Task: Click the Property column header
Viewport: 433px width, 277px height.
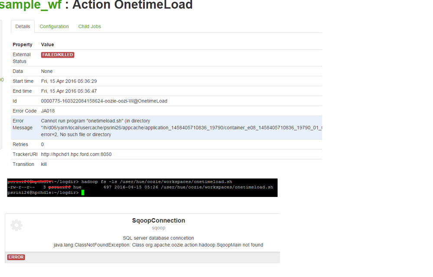Action: pos(23,45)
